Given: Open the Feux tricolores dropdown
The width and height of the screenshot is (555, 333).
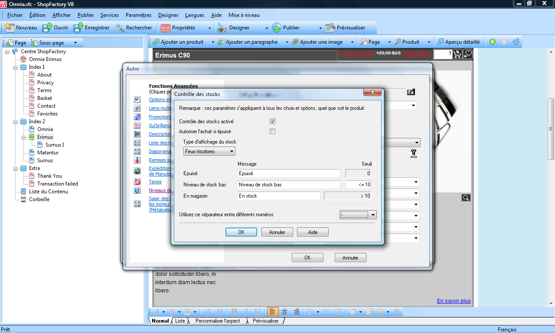Looking at the screenshot, I should coord(209,151).
